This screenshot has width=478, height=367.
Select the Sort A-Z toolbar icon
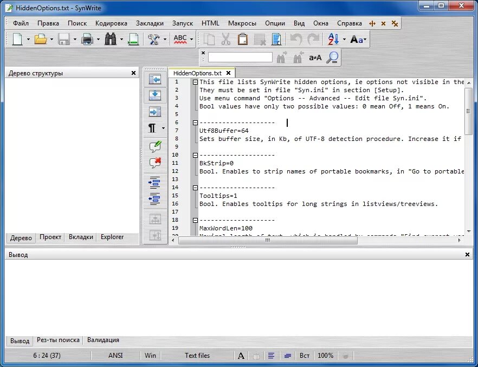(x=333, y=39)
